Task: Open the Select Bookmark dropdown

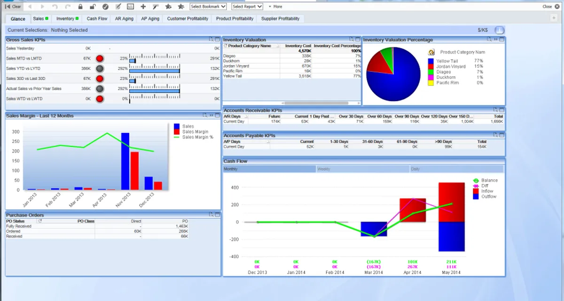Action: [208, 7]
